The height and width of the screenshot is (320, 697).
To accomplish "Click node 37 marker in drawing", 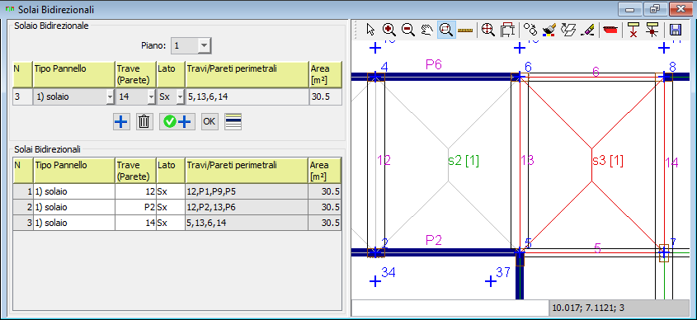I will (490, 281).
